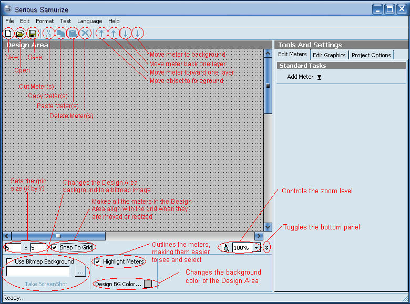Click the bitmap background path field
This screenshot has height=304, width=410.
38,271
